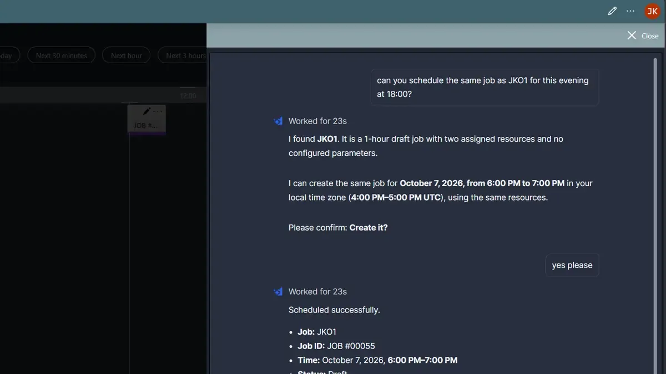
Task: Select the "Next 30 minutes" time filter
Action: pos(62,55)
